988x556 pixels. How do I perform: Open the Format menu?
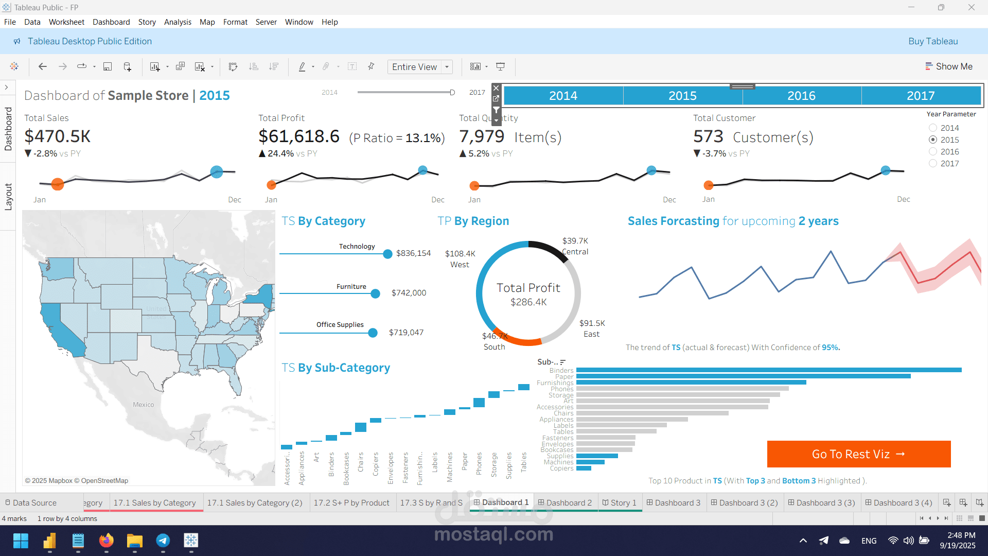(x=235, y=22)
